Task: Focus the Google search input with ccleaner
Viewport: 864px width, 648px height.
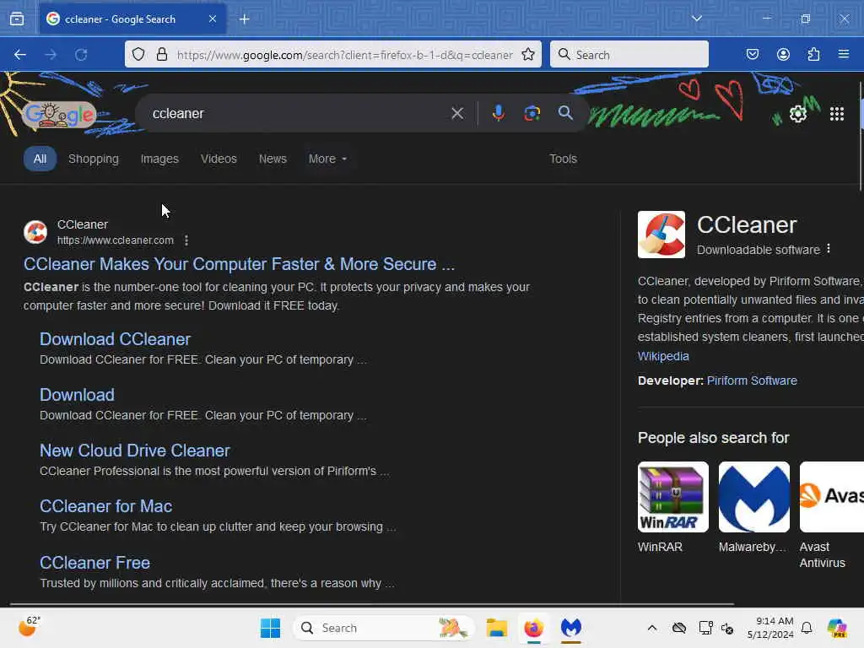Action: 298,114
